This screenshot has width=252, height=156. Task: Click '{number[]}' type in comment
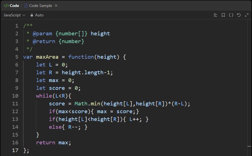71,34
